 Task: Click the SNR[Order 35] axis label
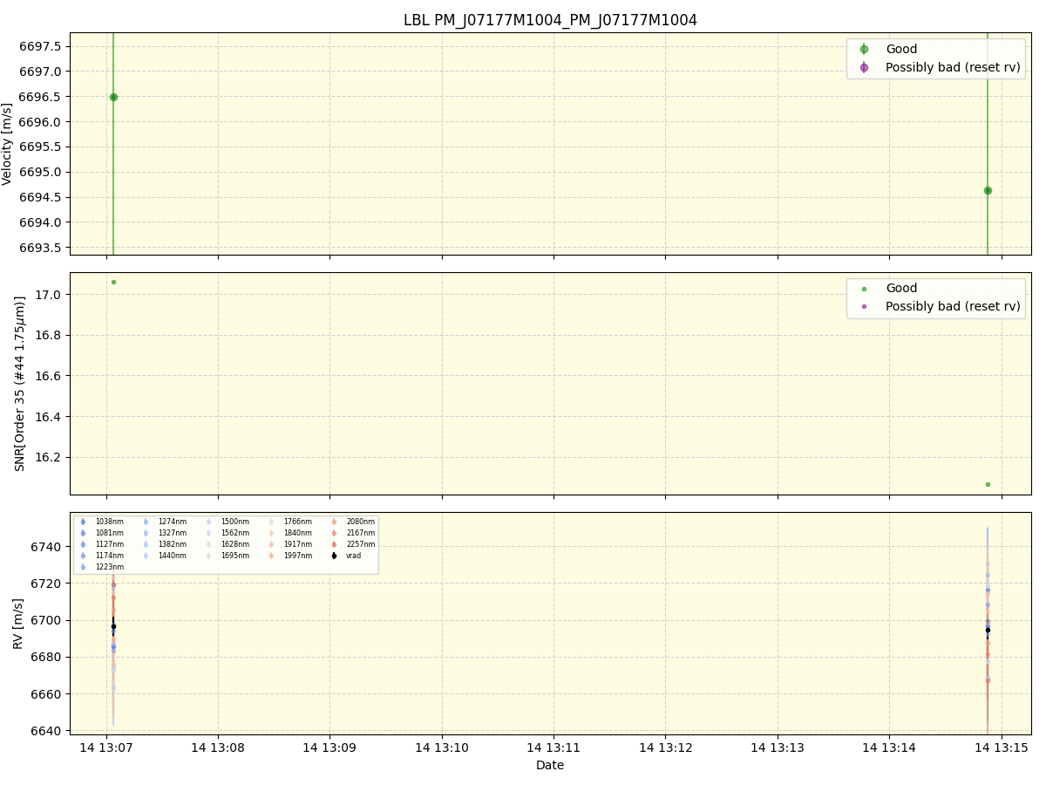[19, 384]
